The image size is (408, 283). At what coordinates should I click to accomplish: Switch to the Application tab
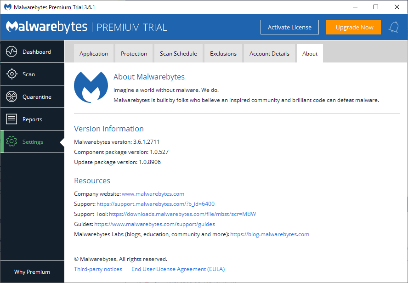[x=94, y=54]
